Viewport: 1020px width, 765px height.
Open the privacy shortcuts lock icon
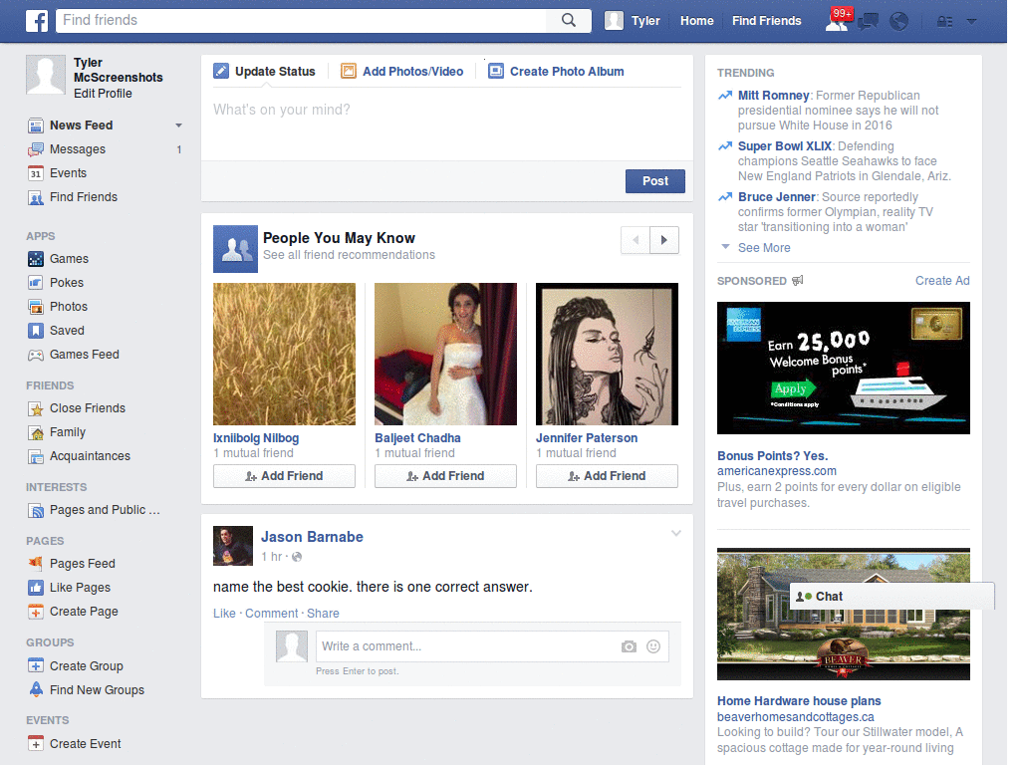coord(941,21)
